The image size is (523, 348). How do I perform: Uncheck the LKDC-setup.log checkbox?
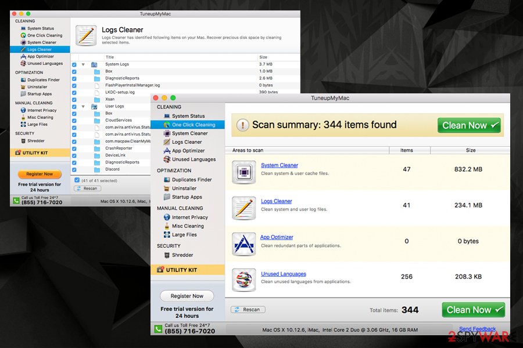tap(74, 92)
